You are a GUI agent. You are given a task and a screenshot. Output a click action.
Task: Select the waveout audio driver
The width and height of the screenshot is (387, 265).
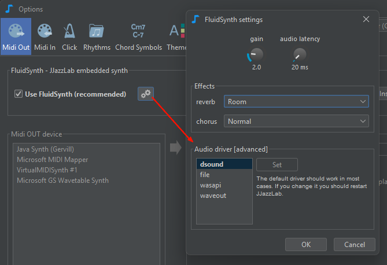pyautogui.click(x=213, y=196)
